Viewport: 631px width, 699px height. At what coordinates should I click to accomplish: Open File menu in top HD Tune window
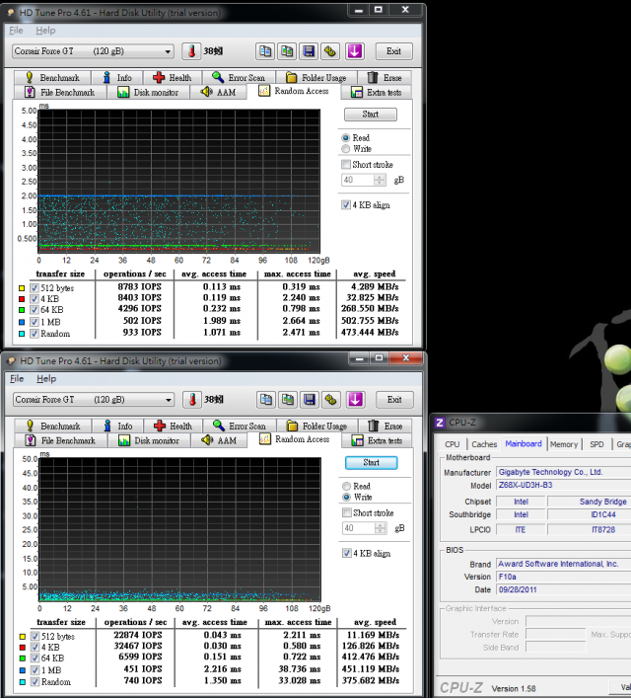tap(16, 31)
